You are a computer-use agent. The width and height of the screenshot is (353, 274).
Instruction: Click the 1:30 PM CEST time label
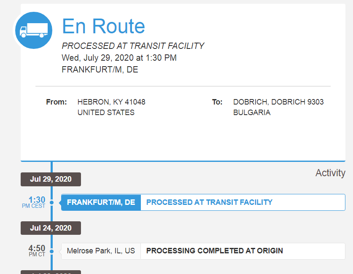coord(34,202)
